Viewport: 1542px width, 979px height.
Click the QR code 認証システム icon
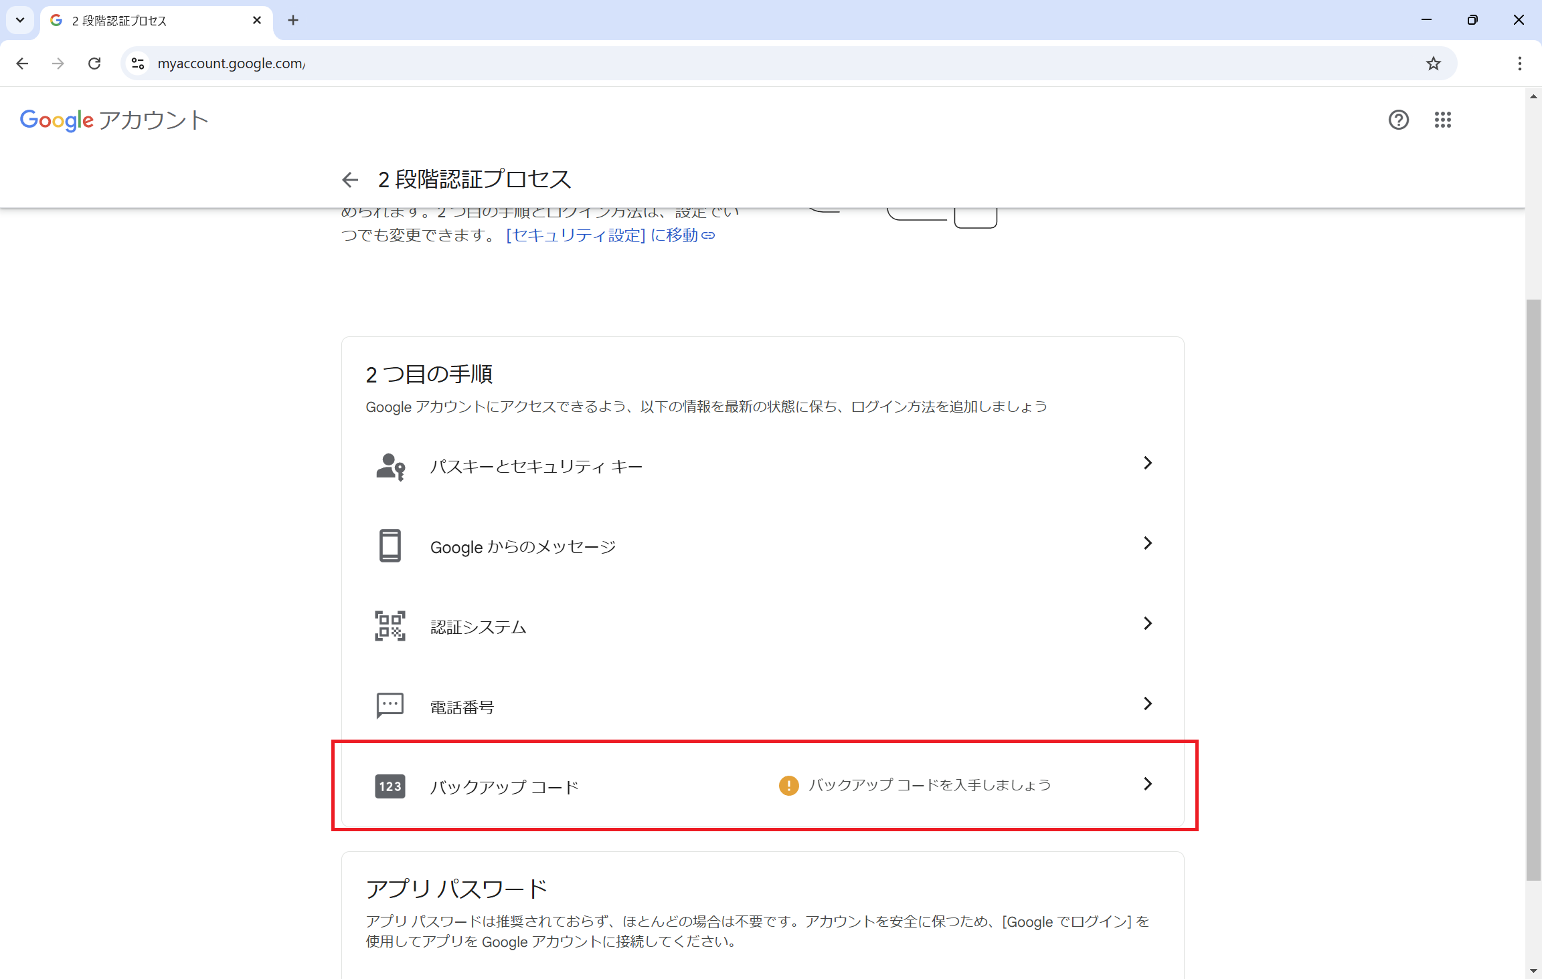click(390, 626)
